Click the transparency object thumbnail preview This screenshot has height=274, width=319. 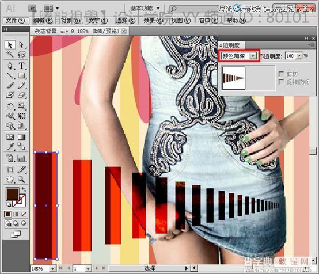[234, 78]
